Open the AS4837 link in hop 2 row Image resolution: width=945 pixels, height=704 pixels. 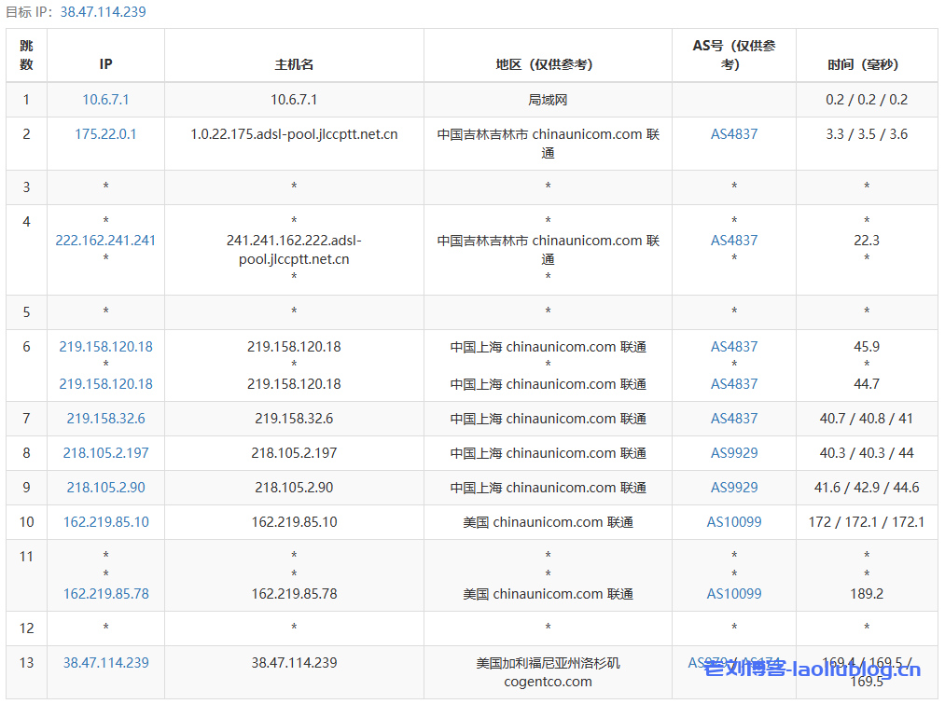pos(734,134)
